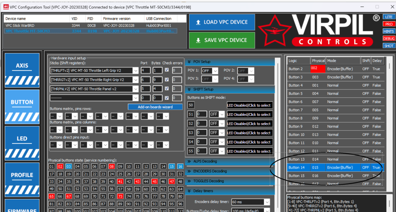Image resolution: width=396 pixels, height=212 pixels.
Task: Click S5 LED Disabled/Click to select
Action: point(249,151)
